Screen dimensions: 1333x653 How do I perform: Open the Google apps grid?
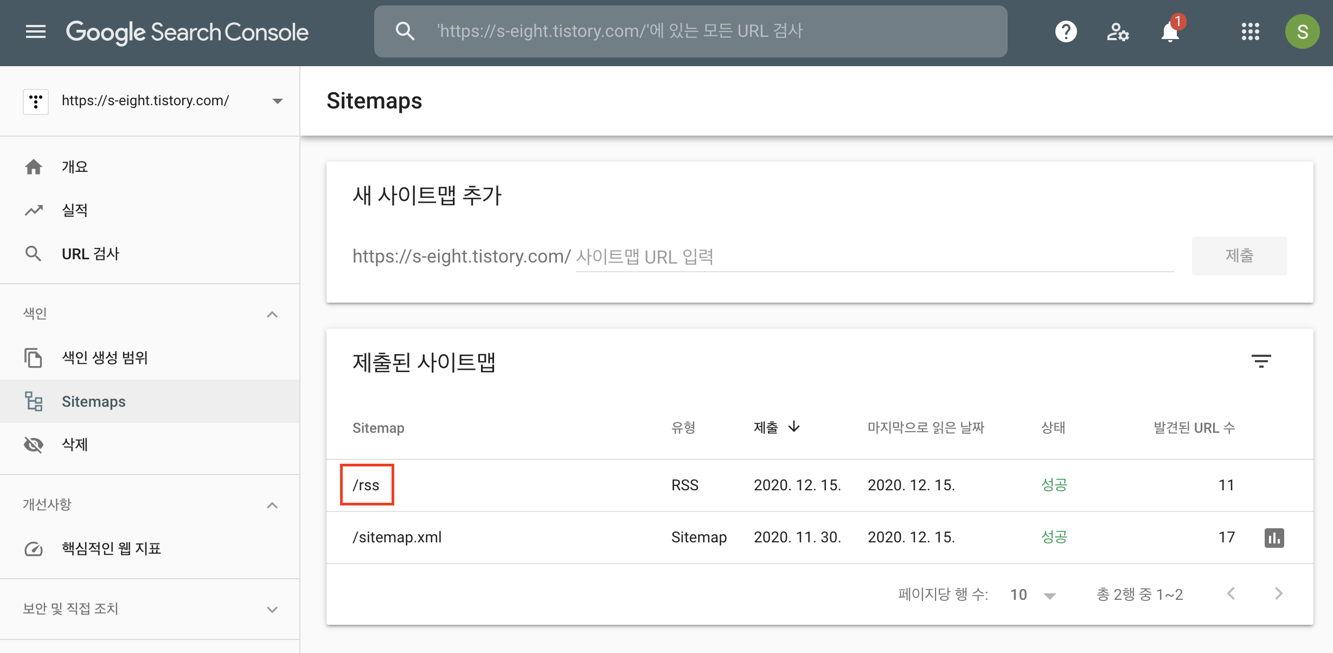point(1250,31)
